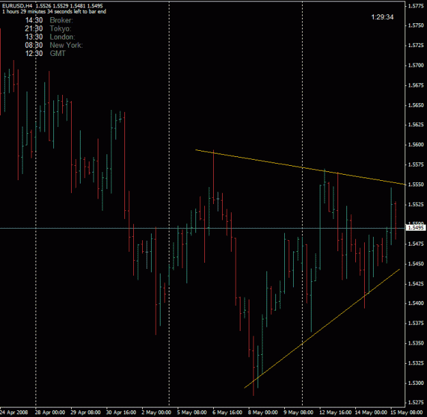Click the 15 May 08:00 time label
This screenshot has width=427, height=417.
407,412
